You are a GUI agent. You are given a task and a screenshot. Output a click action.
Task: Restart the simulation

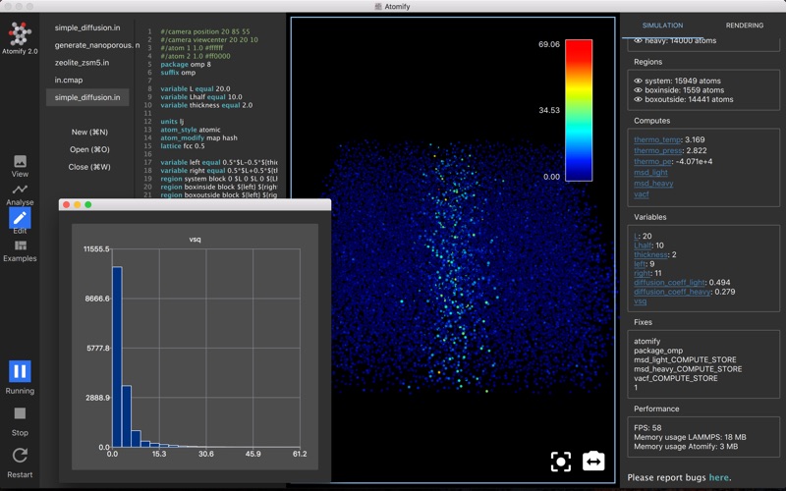click(20, 456)
